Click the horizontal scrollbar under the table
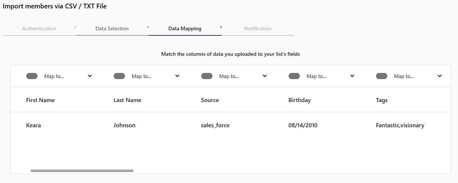 point(82,171)
